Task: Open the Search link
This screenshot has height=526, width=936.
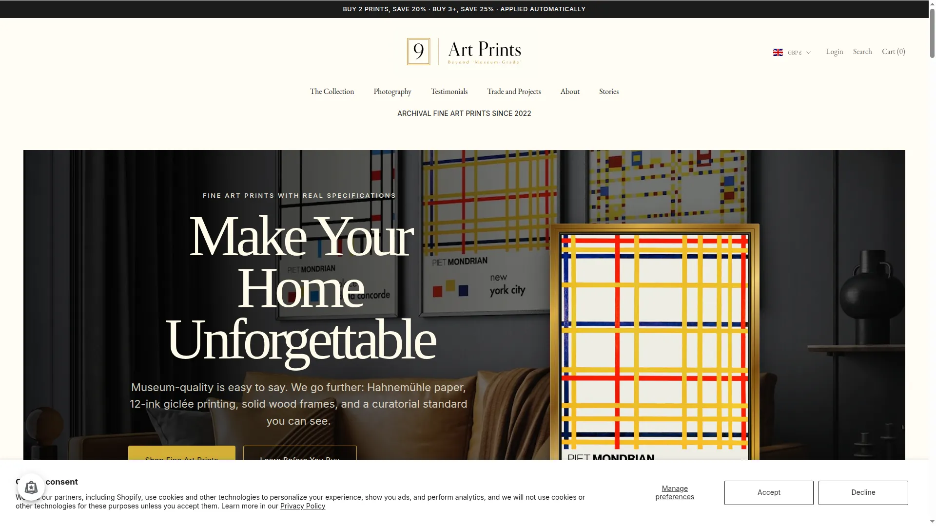Action: (862, 52)
